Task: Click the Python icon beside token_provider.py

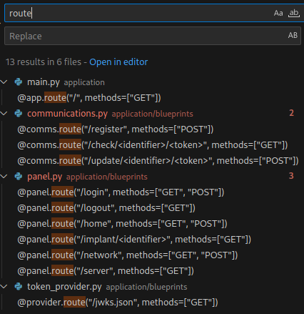Action: (x=19, y=287)
